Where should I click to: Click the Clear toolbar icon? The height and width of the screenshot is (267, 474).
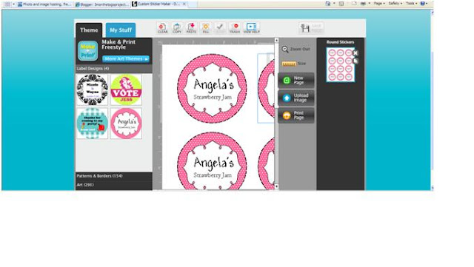(162, 28)
